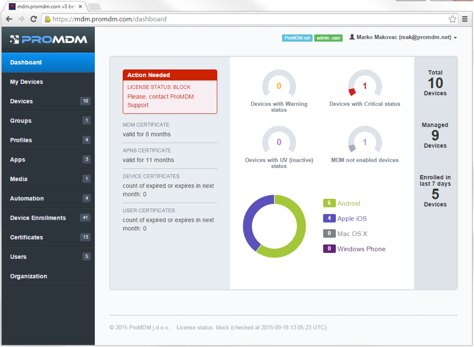
Task: Reload the dashboard page
Action: (34, 19)
